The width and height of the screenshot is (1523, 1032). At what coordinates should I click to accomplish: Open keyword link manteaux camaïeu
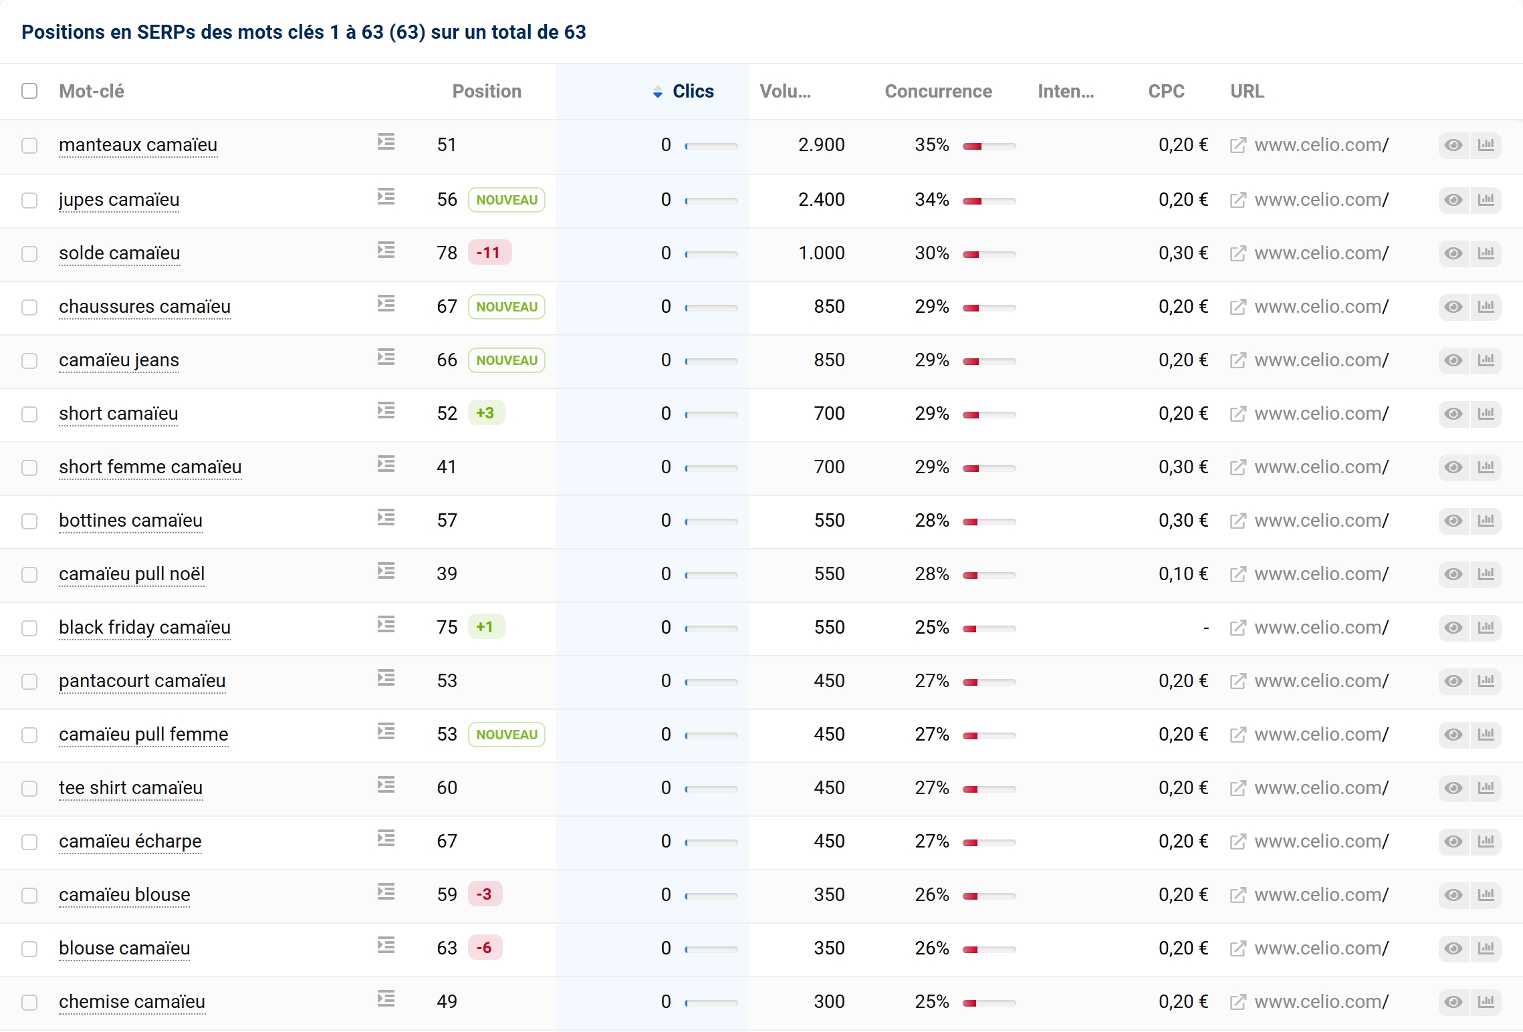coord(138,145)
